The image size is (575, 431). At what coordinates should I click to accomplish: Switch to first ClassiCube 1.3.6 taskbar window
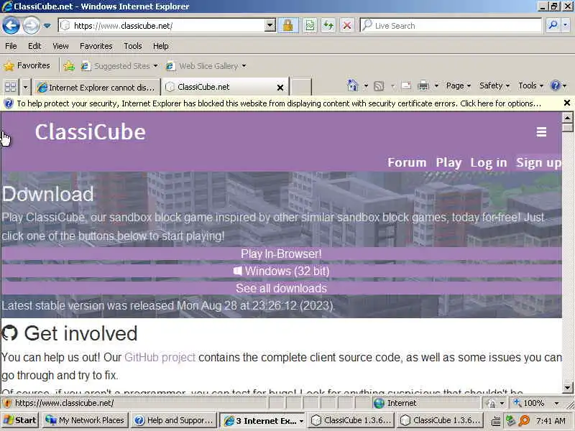(352, 420)
